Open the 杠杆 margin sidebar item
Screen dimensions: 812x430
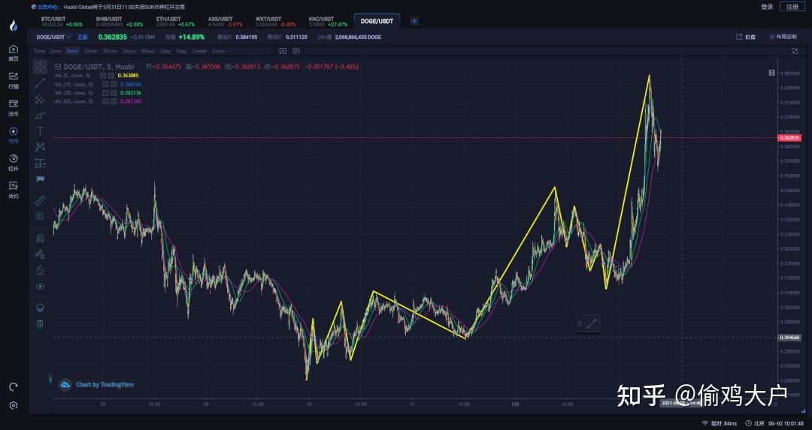click(14, 162)
